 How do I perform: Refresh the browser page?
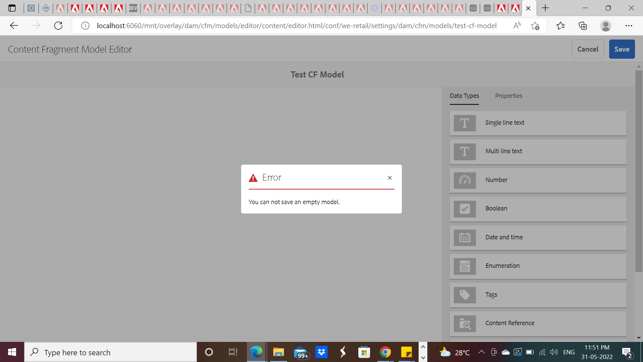coord(58,26)
